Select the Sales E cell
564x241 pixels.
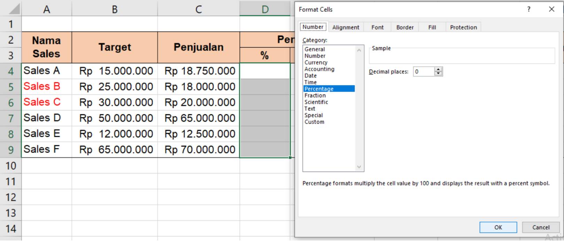point(47,134)
